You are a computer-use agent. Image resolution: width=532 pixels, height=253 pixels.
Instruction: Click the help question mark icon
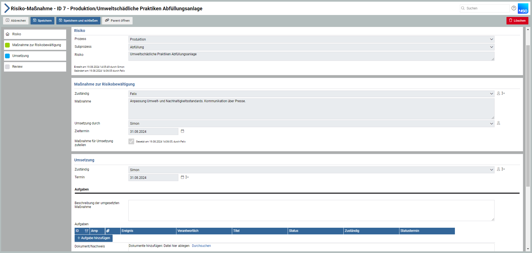click(514, 8)
